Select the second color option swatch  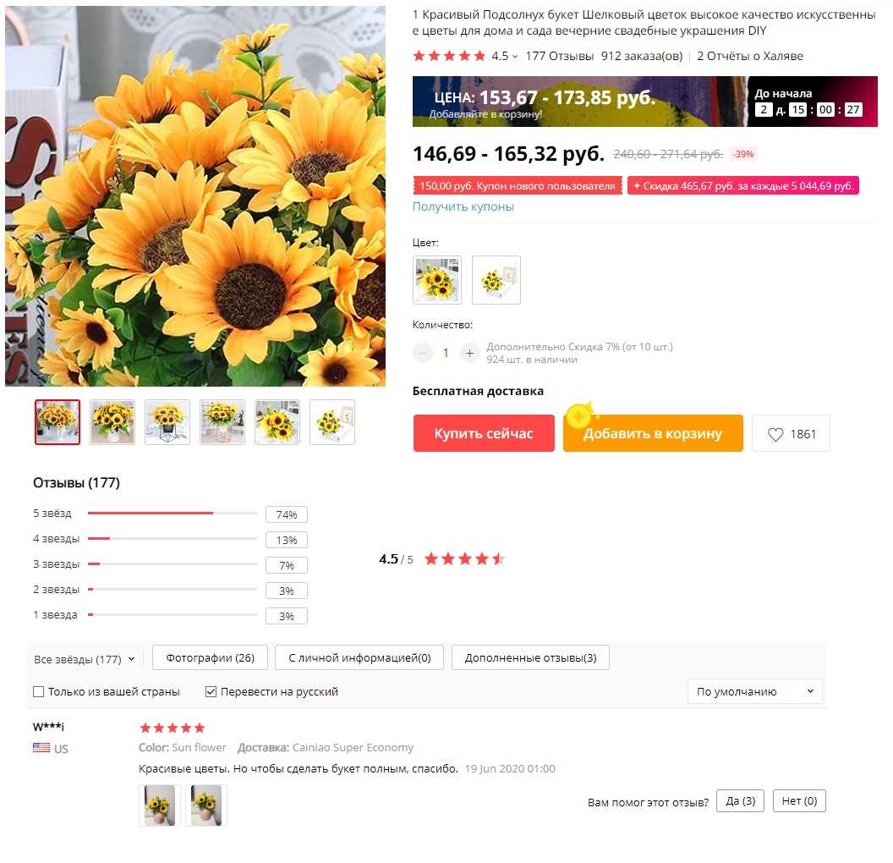496,280
